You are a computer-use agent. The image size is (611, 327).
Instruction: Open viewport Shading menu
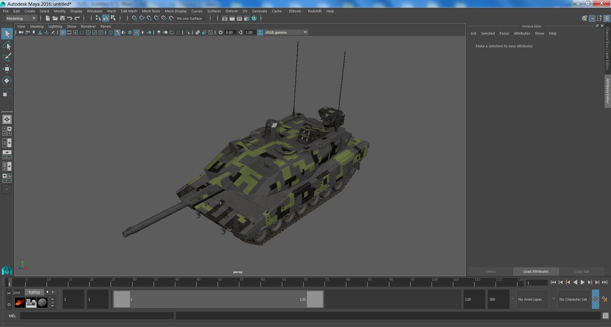point(37,26)
